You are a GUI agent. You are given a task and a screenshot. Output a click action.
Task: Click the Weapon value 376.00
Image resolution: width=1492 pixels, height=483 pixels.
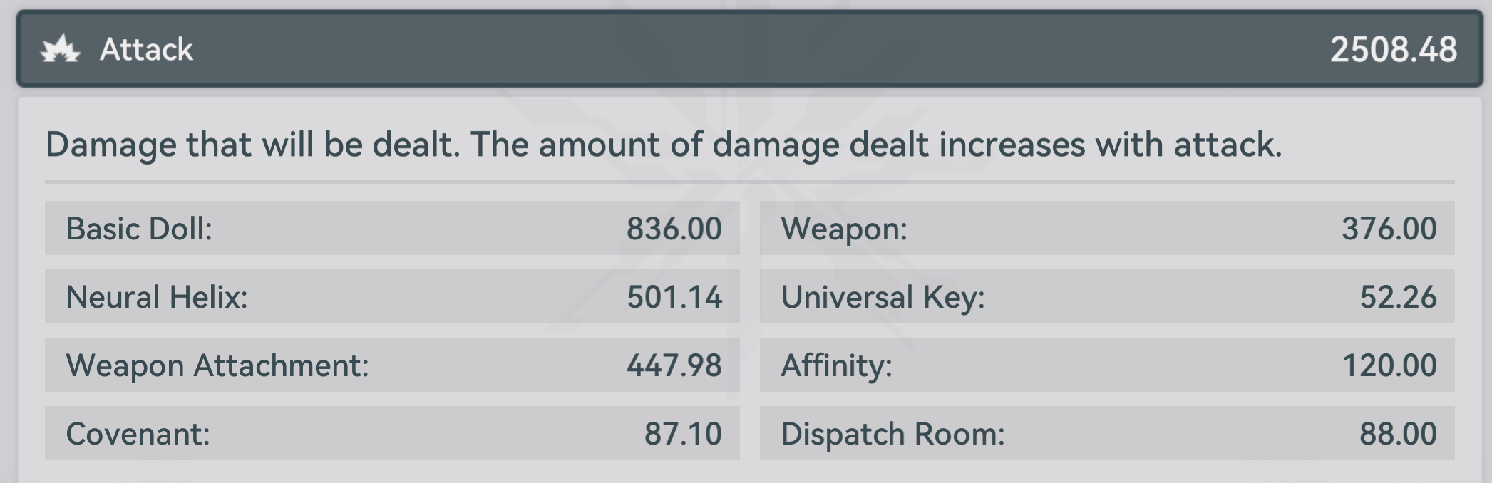click(x=1389, y=229)
